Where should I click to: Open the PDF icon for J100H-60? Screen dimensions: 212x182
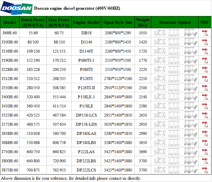pyautogui.click(x=205, y=42)
